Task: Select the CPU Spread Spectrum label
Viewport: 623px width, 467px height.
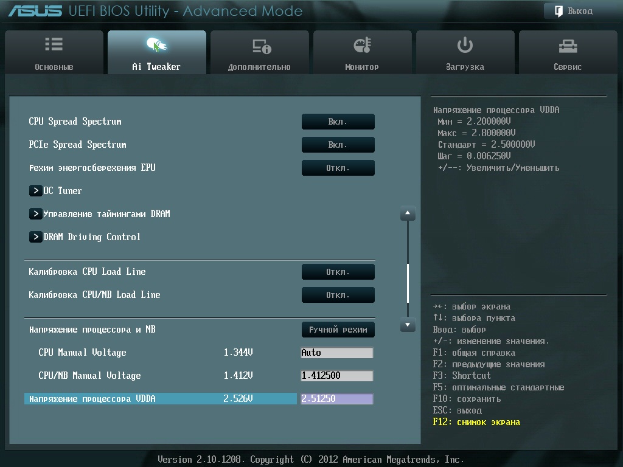Action: pyautogui.click(x=75, y=122)
